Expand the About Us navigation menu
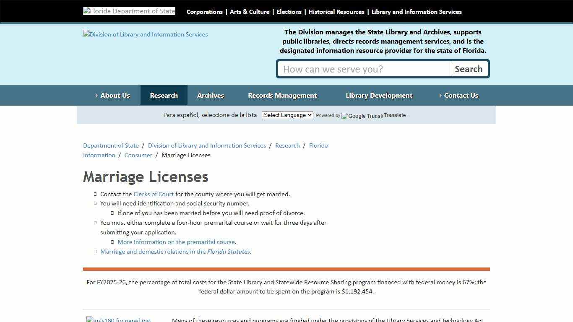573x322 pixels. tap(115, 95)
